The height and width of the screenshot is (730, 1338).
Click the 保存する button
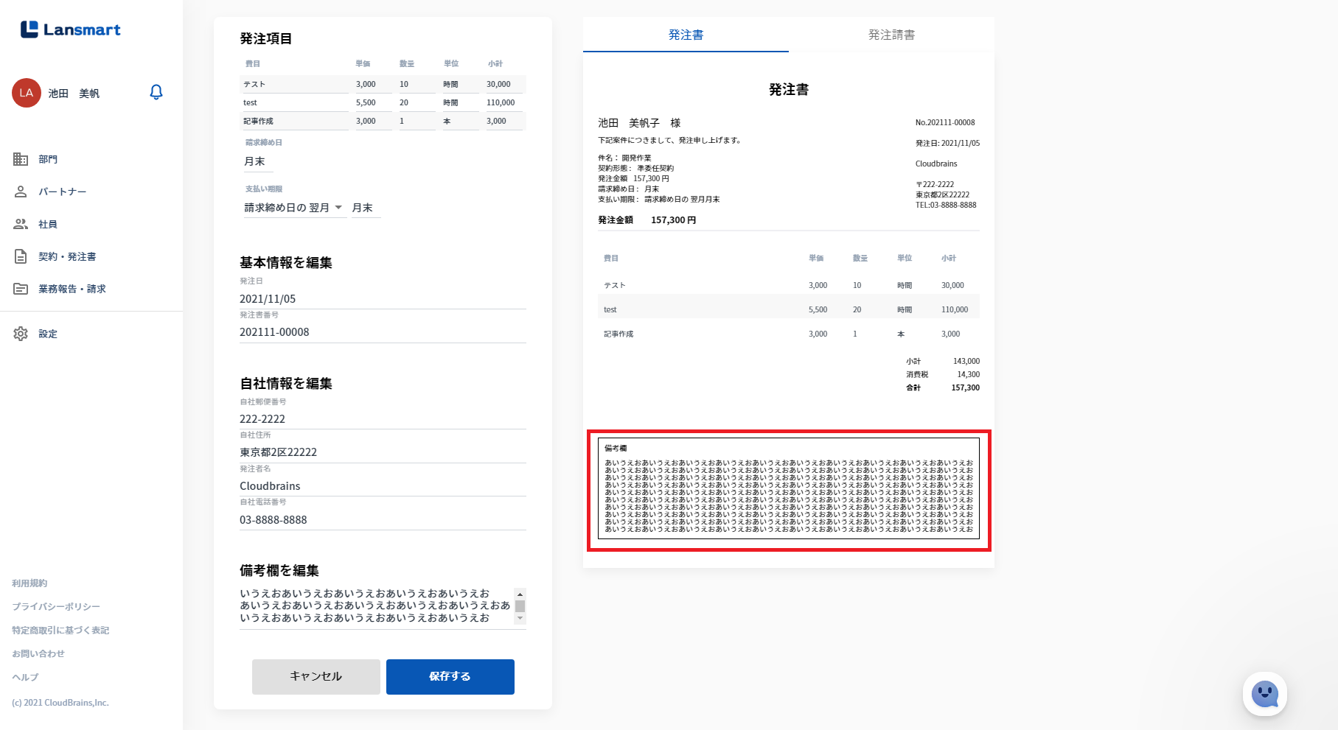coord(450,676)
